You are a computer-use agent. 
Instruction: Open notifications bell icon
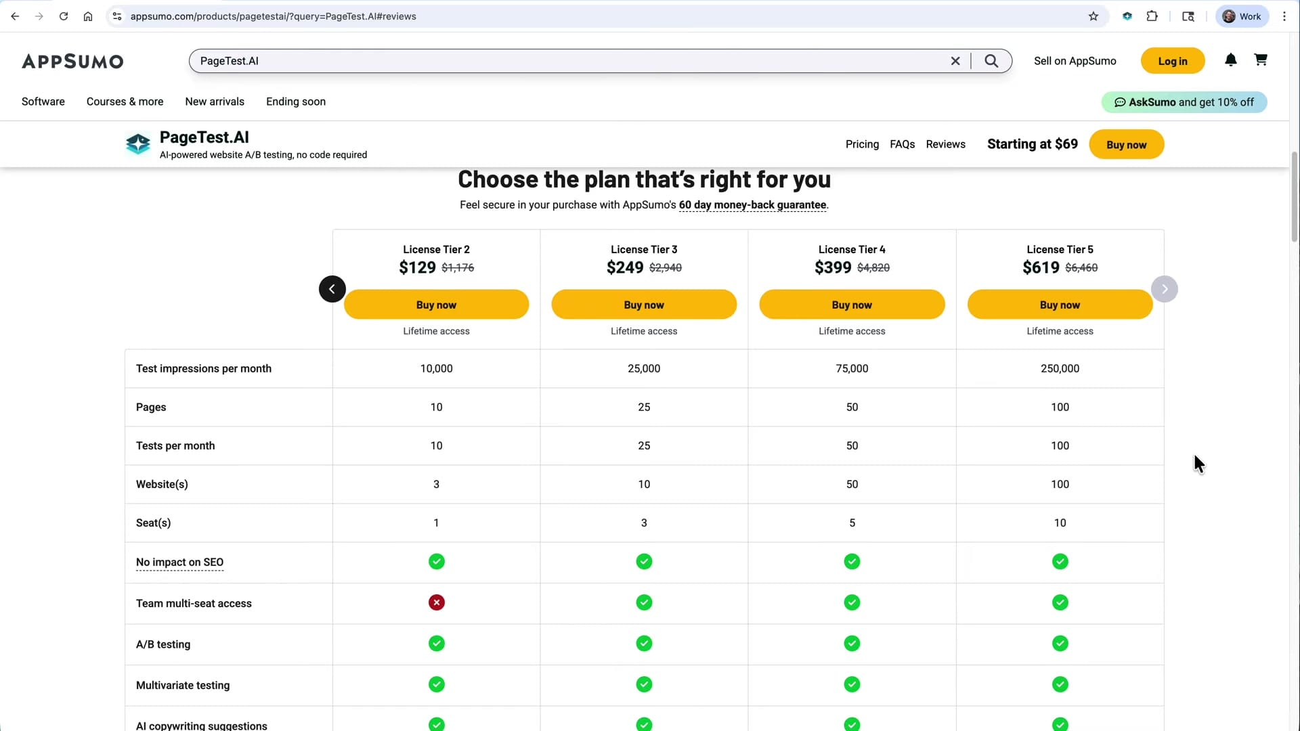1231,60
